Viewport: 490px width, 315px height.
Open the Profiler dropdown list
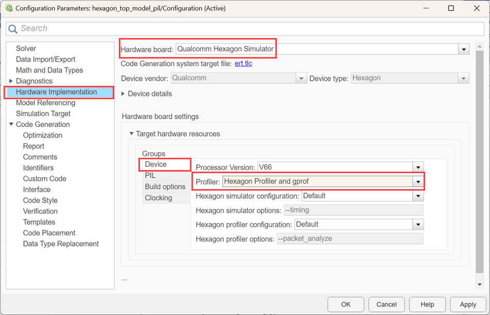[x=418, y=182]
